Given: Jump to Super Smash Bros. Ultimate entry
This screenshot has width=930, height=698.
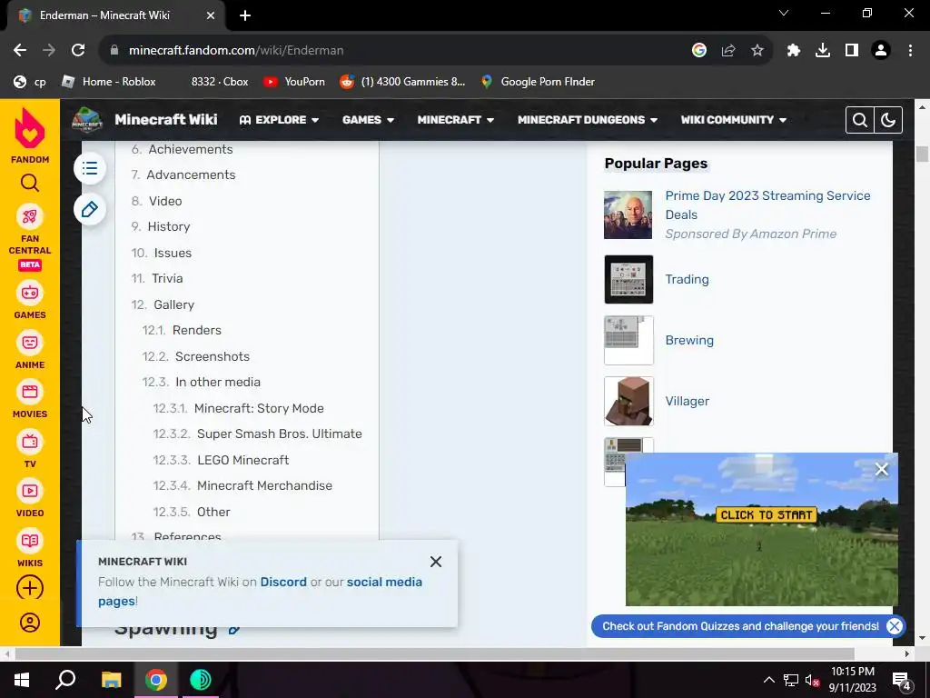Looking at the screenshot, I should [x=280, y=434].
